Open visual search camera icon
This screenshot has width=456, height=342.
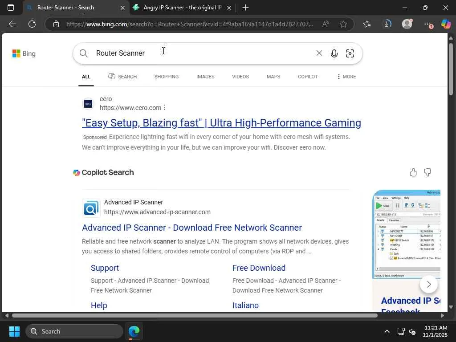tap(350, 53)
